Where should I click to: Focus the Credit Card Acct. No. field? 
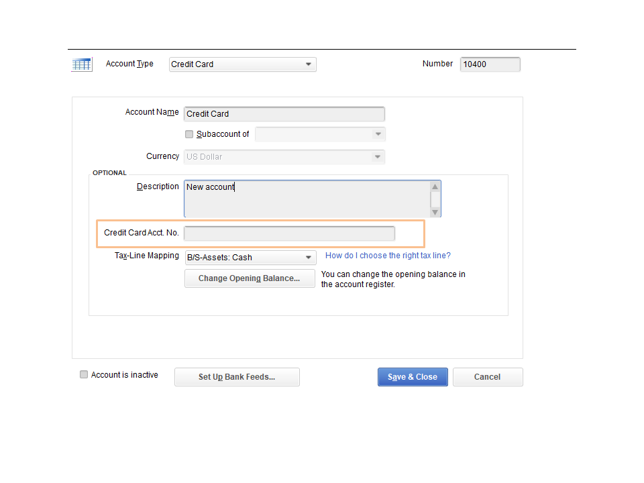point(289,233)
